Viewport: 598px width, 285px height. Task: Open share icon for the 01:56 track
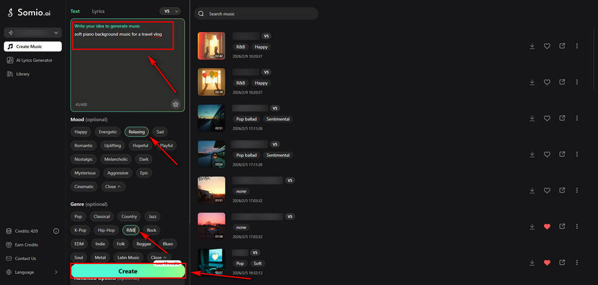[x=562, y=226]
